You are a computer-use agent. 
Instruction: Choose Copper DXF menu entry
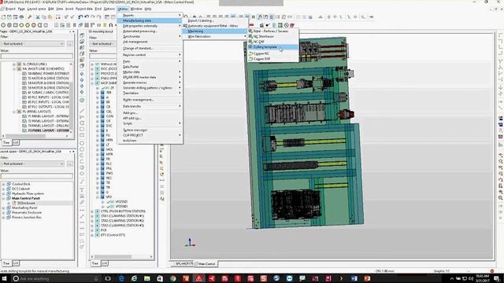(273, 59)
